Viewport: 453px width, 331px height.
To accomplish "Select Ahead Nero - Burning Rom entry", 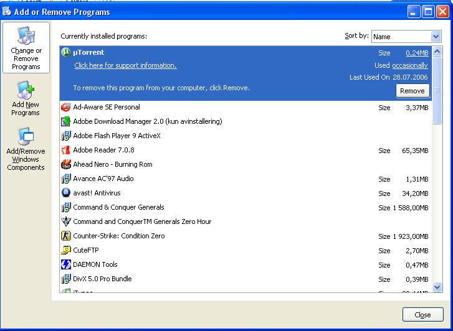I will (x=246, y=164).
